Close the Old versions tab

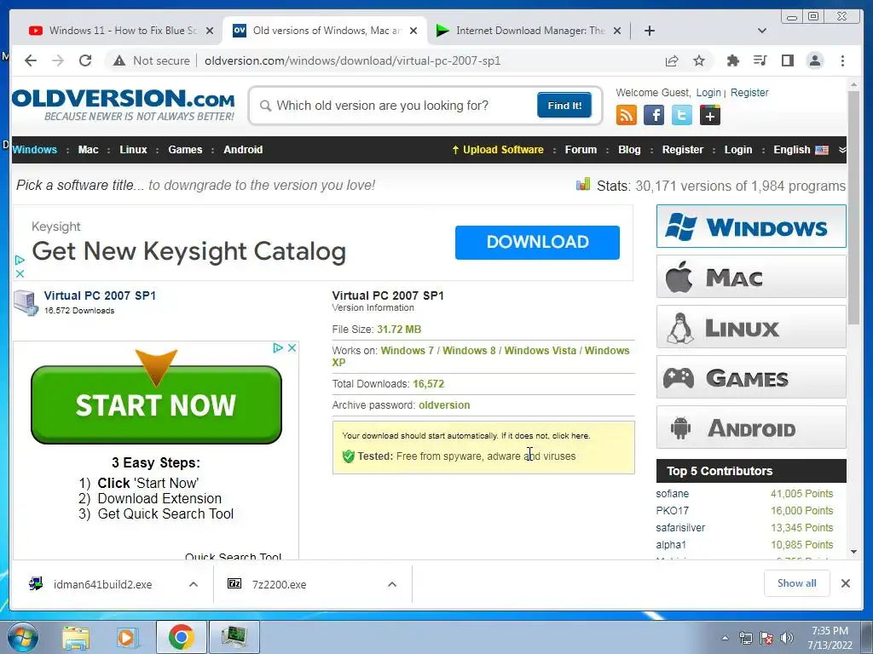(x=413, y=31)
